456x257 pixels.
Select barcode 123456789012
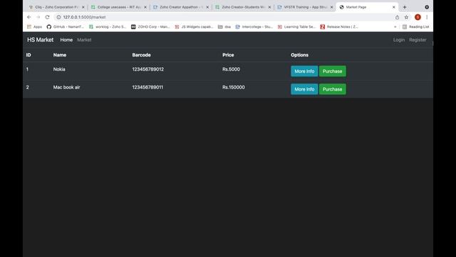(147, 69)
